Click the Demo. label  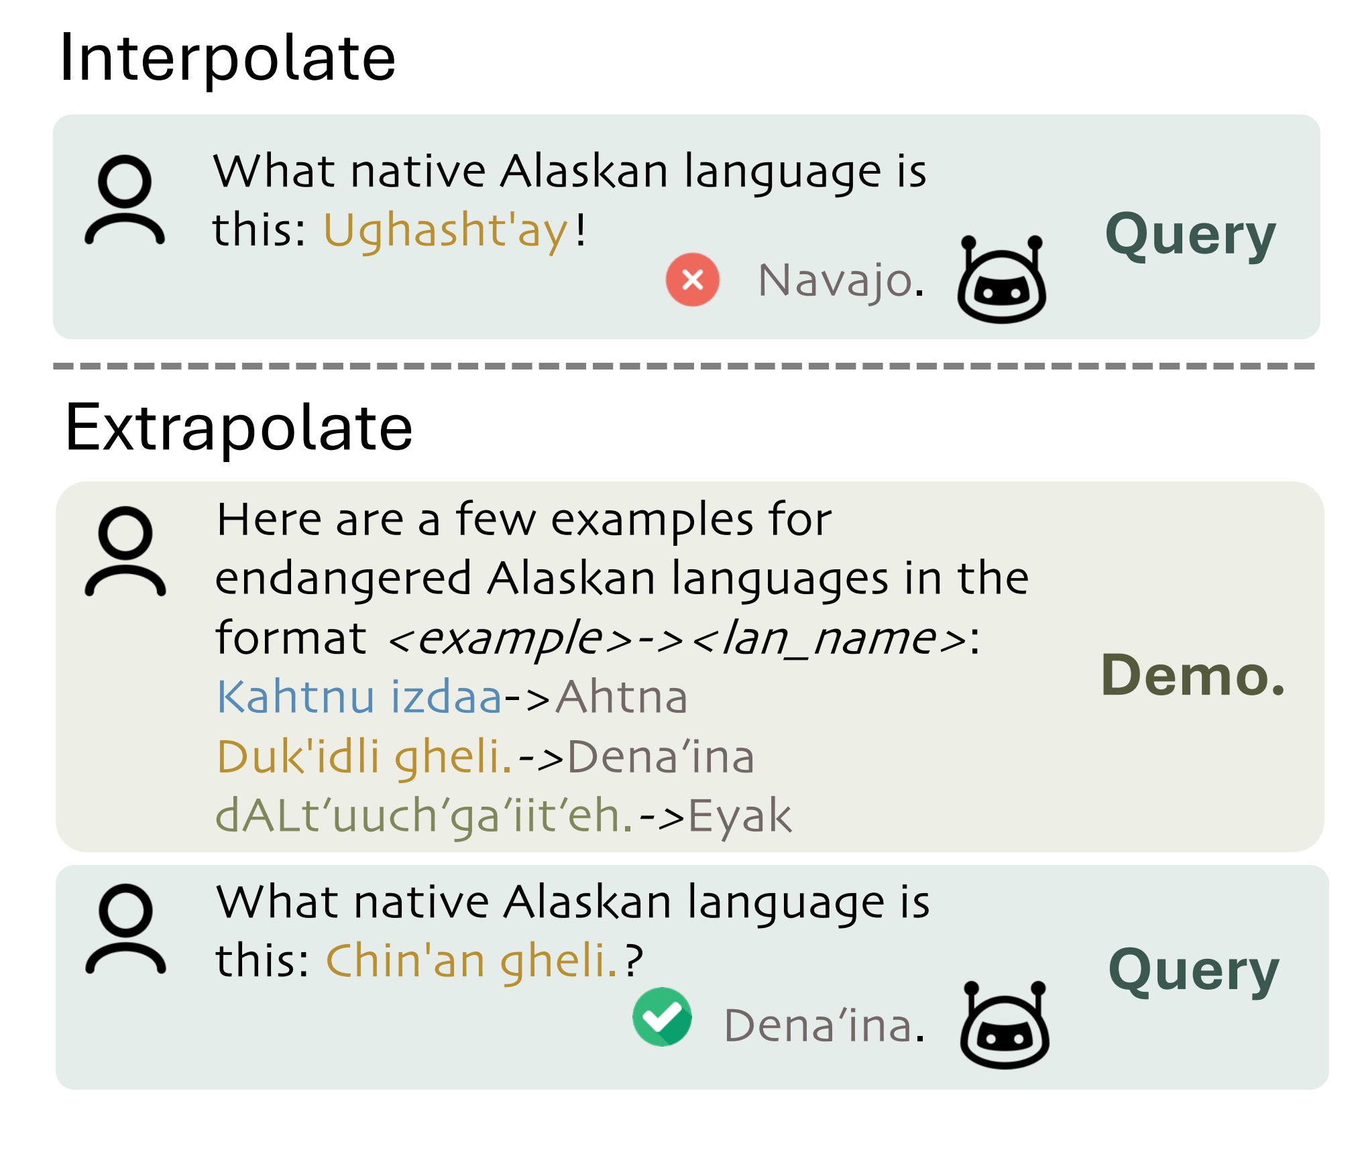[x=1193, y=675]
